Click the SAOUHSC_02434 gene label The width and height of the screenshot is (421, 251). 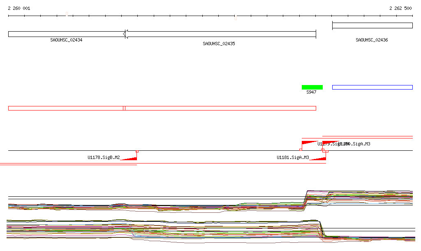(x=66, y=40)
